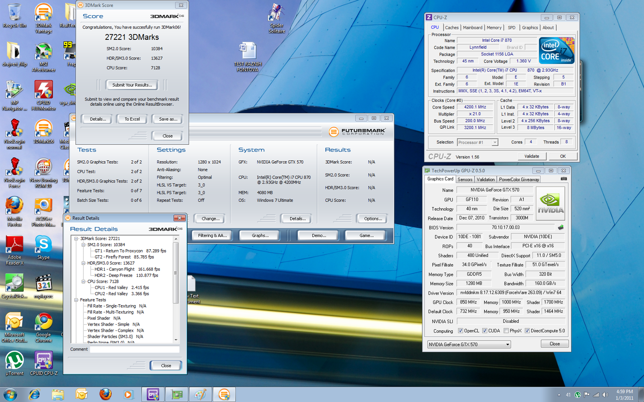Click the volume icon in system tray
This screenshot has width=644, height=402.
coord(605,395)
